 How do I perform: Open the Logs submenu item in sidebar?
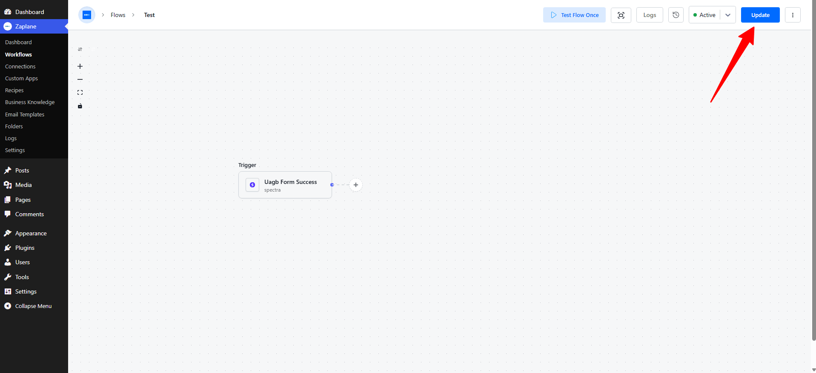pyautogui.click(x=11, y=138)
